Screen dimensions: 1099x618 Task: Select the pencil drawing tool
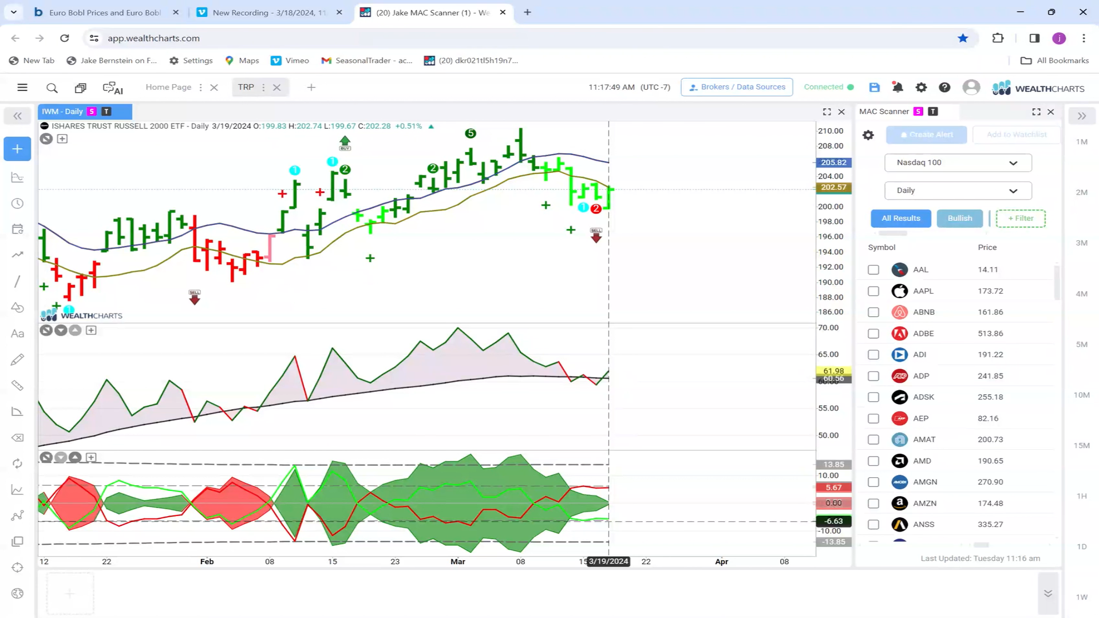tap(17, 359)
